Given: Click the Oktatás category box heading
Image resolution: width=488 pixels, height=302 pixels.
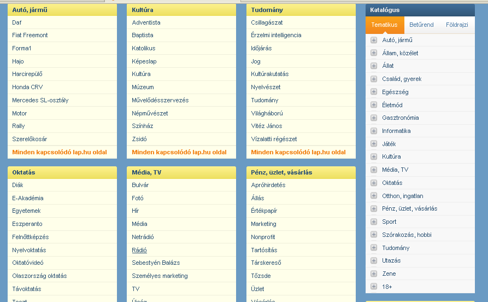Looking at the screenshot, I should click(x=23, y=172).
